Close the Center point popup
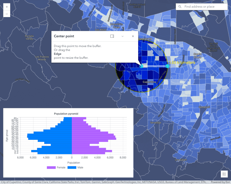 tap(133, 36)
